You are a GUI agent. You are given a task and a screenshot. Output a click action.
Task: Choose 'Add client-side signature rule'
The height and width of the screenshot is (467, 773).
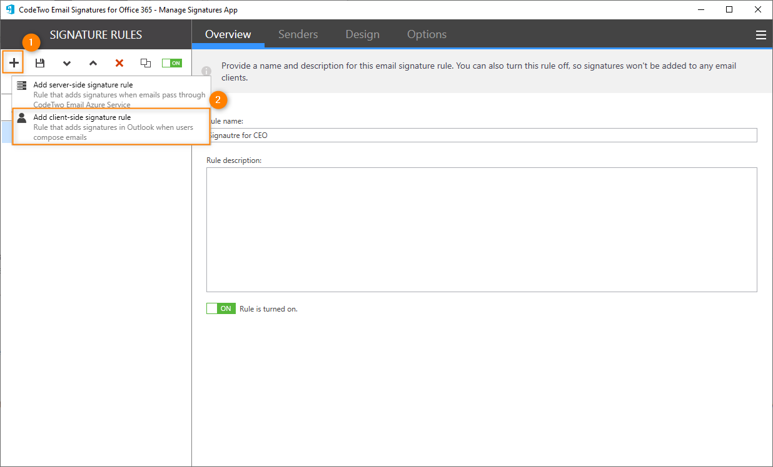(82, 117)
